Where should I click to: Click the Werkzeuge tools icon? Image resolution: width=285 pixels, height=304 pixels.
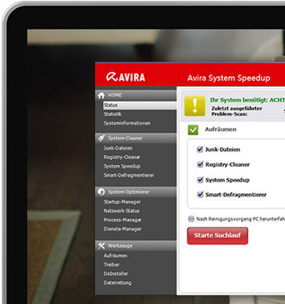point(101,246)
